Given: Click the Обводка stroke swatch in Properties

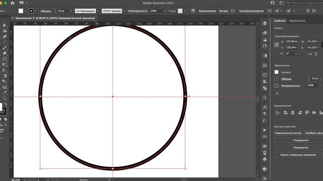Looking at the screenshot, I should (x=277, y=79).
